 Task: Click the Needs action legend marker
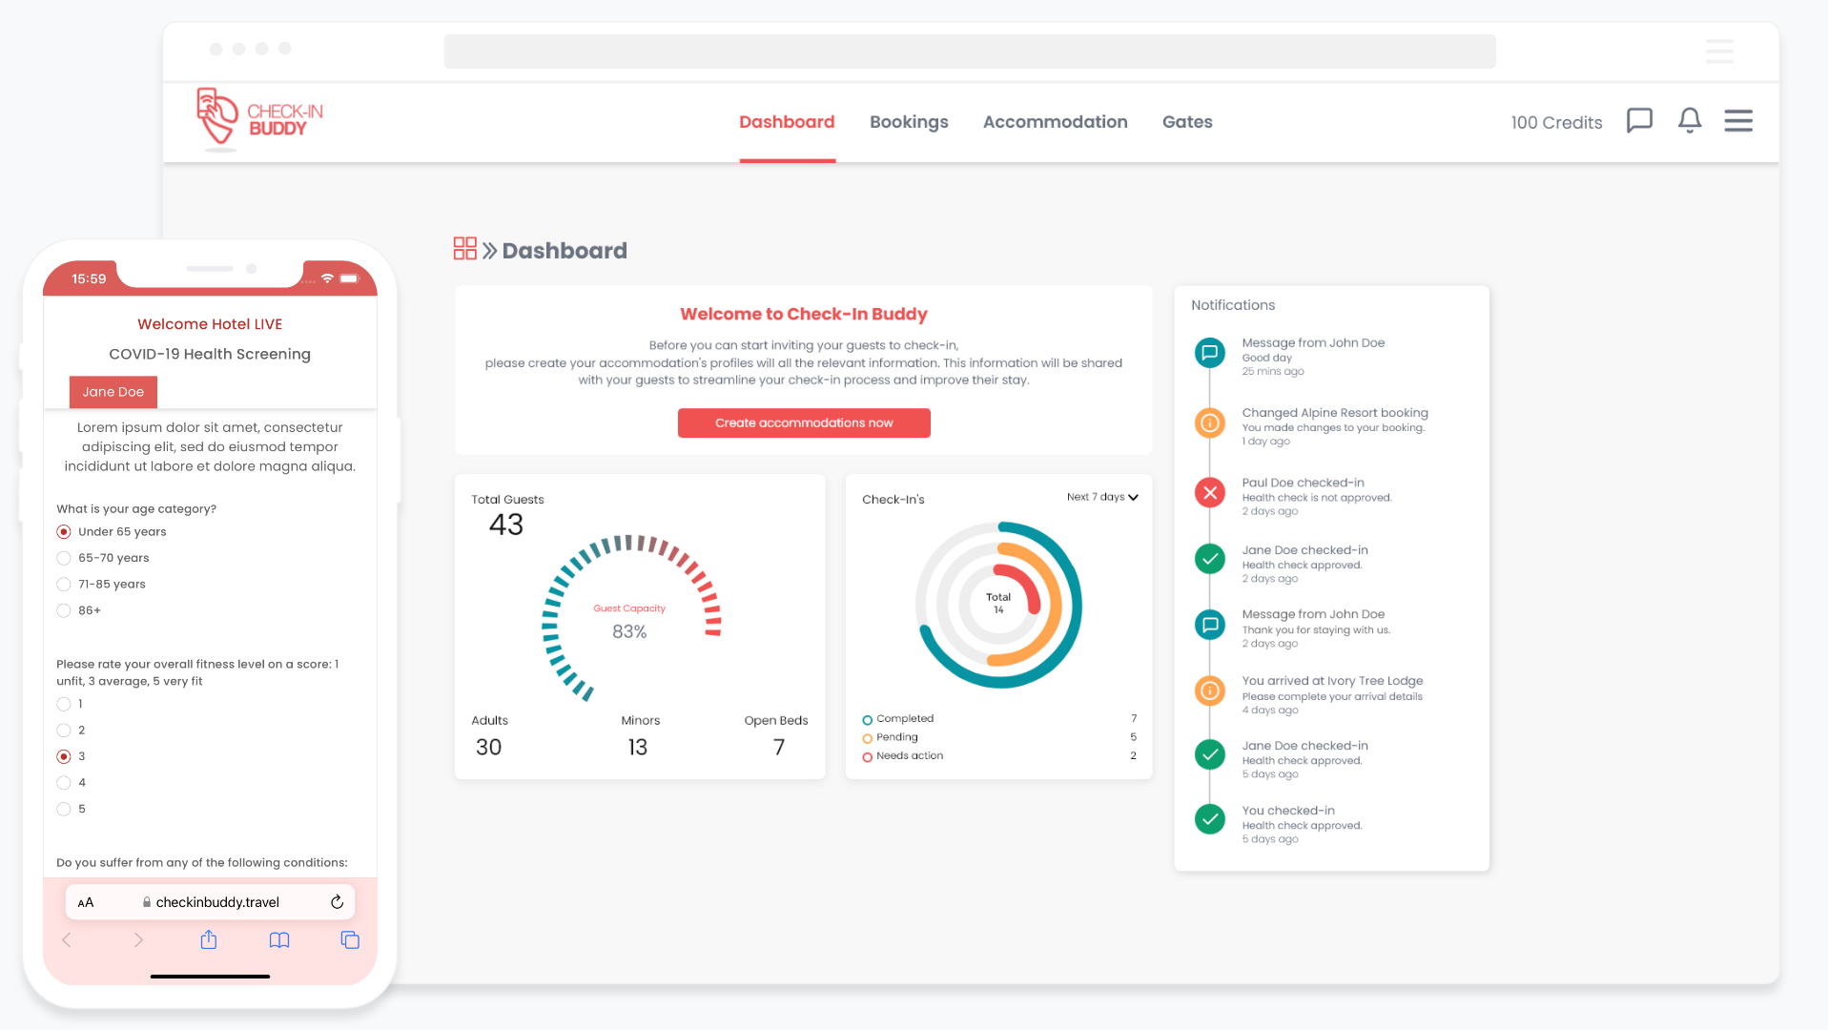[x=867, y=757]
